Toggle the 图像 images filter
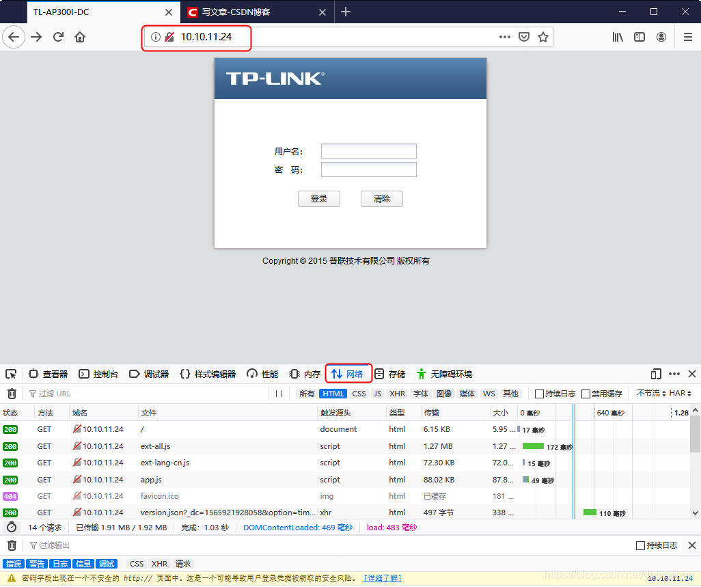 [444, 394]
